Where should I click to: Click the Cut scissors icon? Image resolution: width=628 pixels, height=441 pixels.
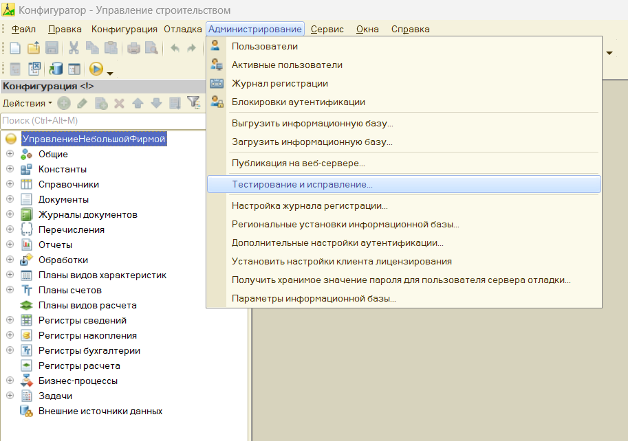[x=74, y=48]
